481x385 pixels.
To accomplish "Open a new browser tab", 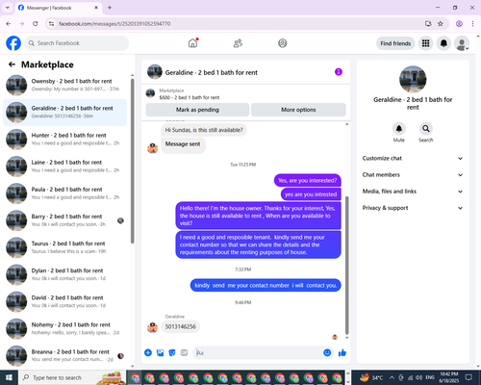I will (x=110, y=8).
